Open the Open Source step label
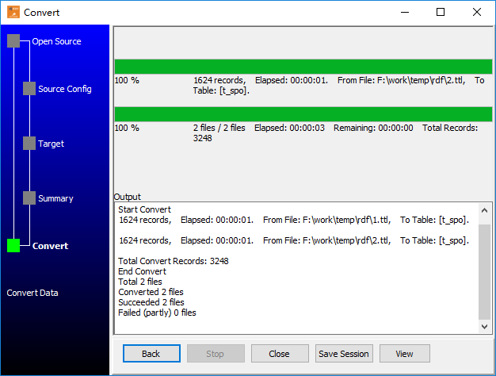496x376 pixels. [x=56, y=41]
